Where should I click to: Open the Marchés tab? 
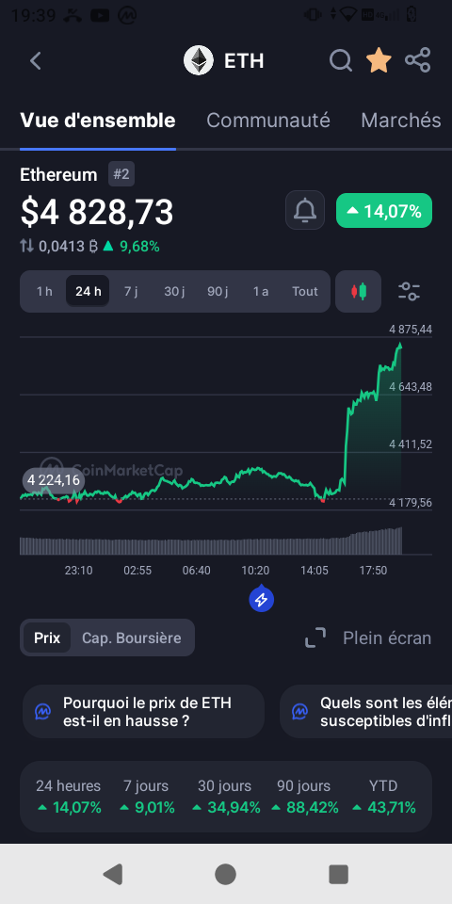point(401,121)
